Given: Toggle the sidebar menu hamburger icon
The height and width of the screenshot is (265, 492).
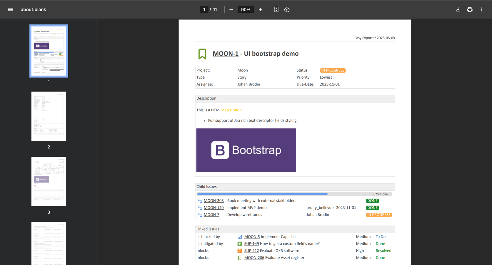Looking at the screenshot, I should tap(10, 9).
